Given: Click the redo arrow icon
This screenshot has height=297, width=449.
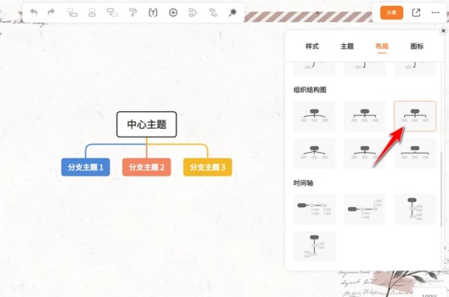Looking at the screenshot, I should [51, 12].
